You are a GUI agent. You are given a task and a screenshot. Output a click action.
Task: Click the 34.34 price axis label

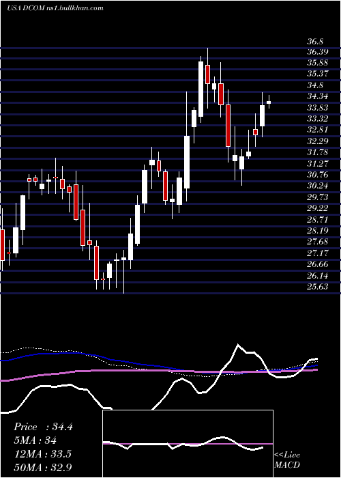tap(318, 97)
